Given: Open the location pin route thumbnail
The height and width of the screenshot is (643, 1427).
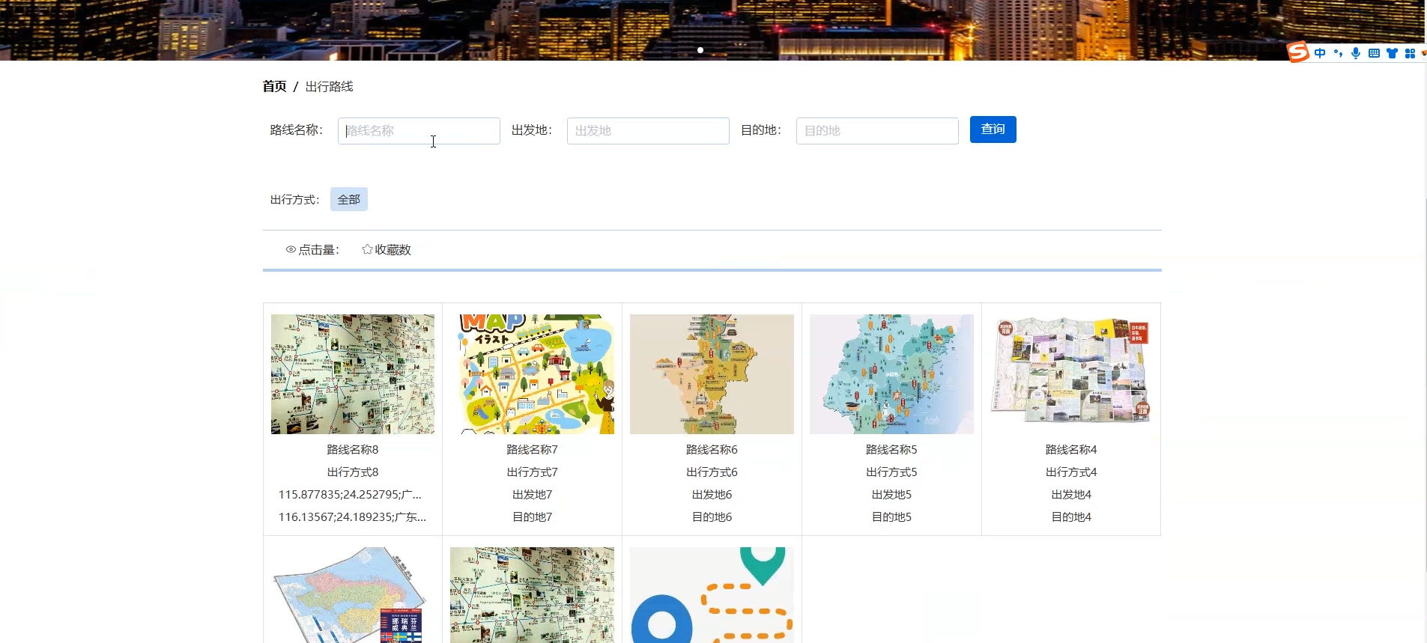Looking at the screenshot, I should click(712, 595).
